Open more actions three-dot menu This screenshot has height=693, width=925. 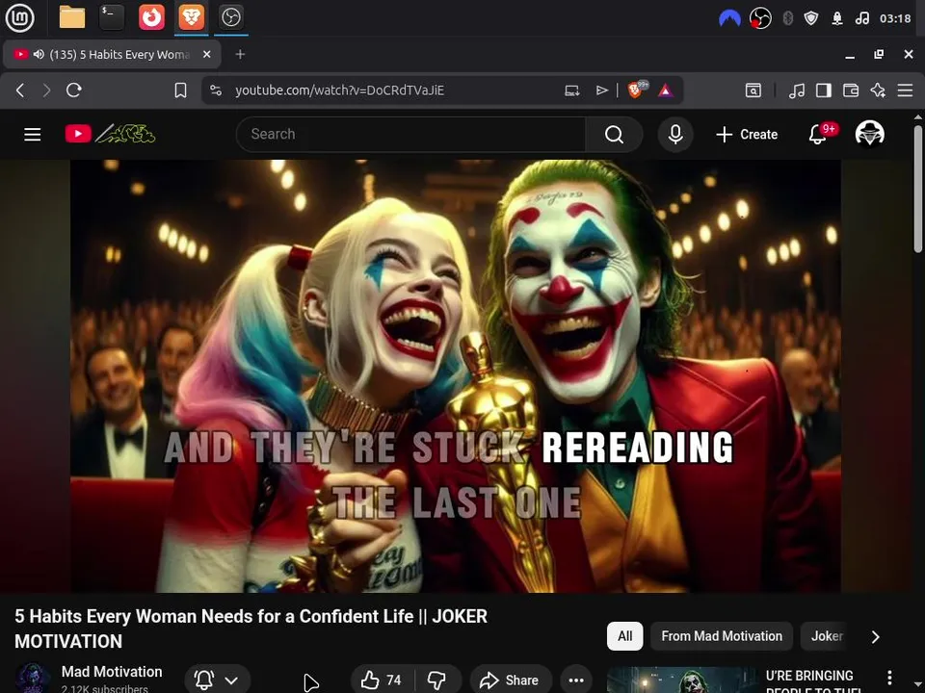576,680
